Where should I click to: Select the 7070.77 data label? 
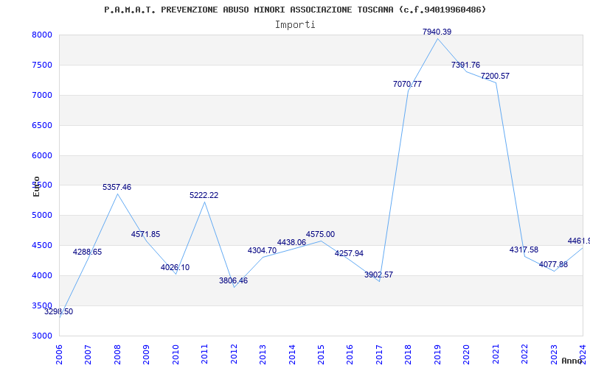[408, 84]
